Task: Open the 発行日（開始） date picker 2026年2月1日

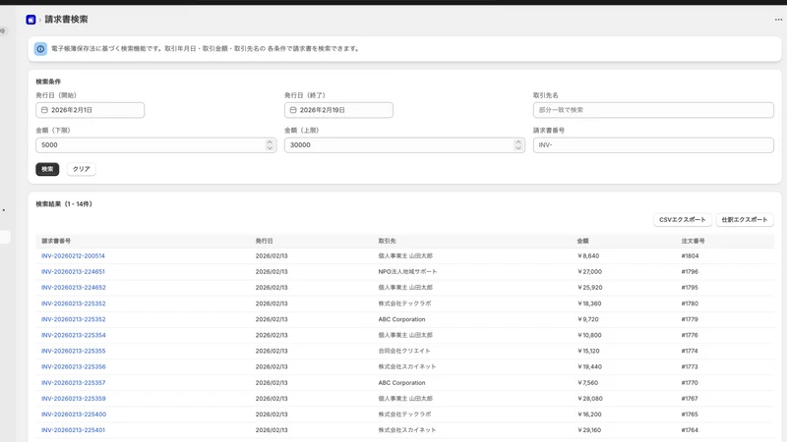Action: 90,110
